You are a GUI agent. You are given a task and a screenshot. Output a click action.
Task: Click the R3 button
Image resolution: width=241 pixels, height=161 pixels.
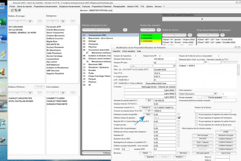(149, 100)
